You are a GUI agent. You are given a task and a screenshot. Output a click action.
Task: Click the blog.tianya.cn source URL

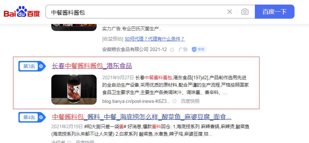(x=136, y=101)
